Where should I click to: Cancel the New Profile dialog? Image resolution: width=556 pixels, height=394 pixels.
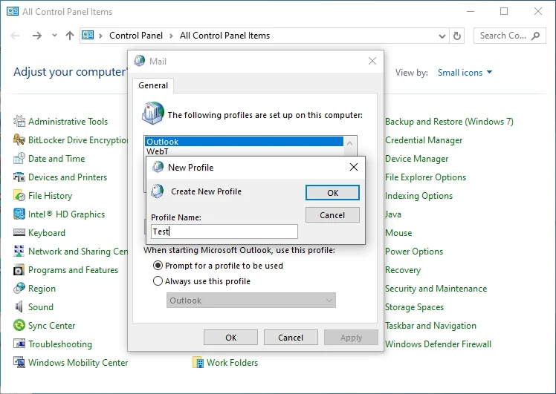coord(332,215)
